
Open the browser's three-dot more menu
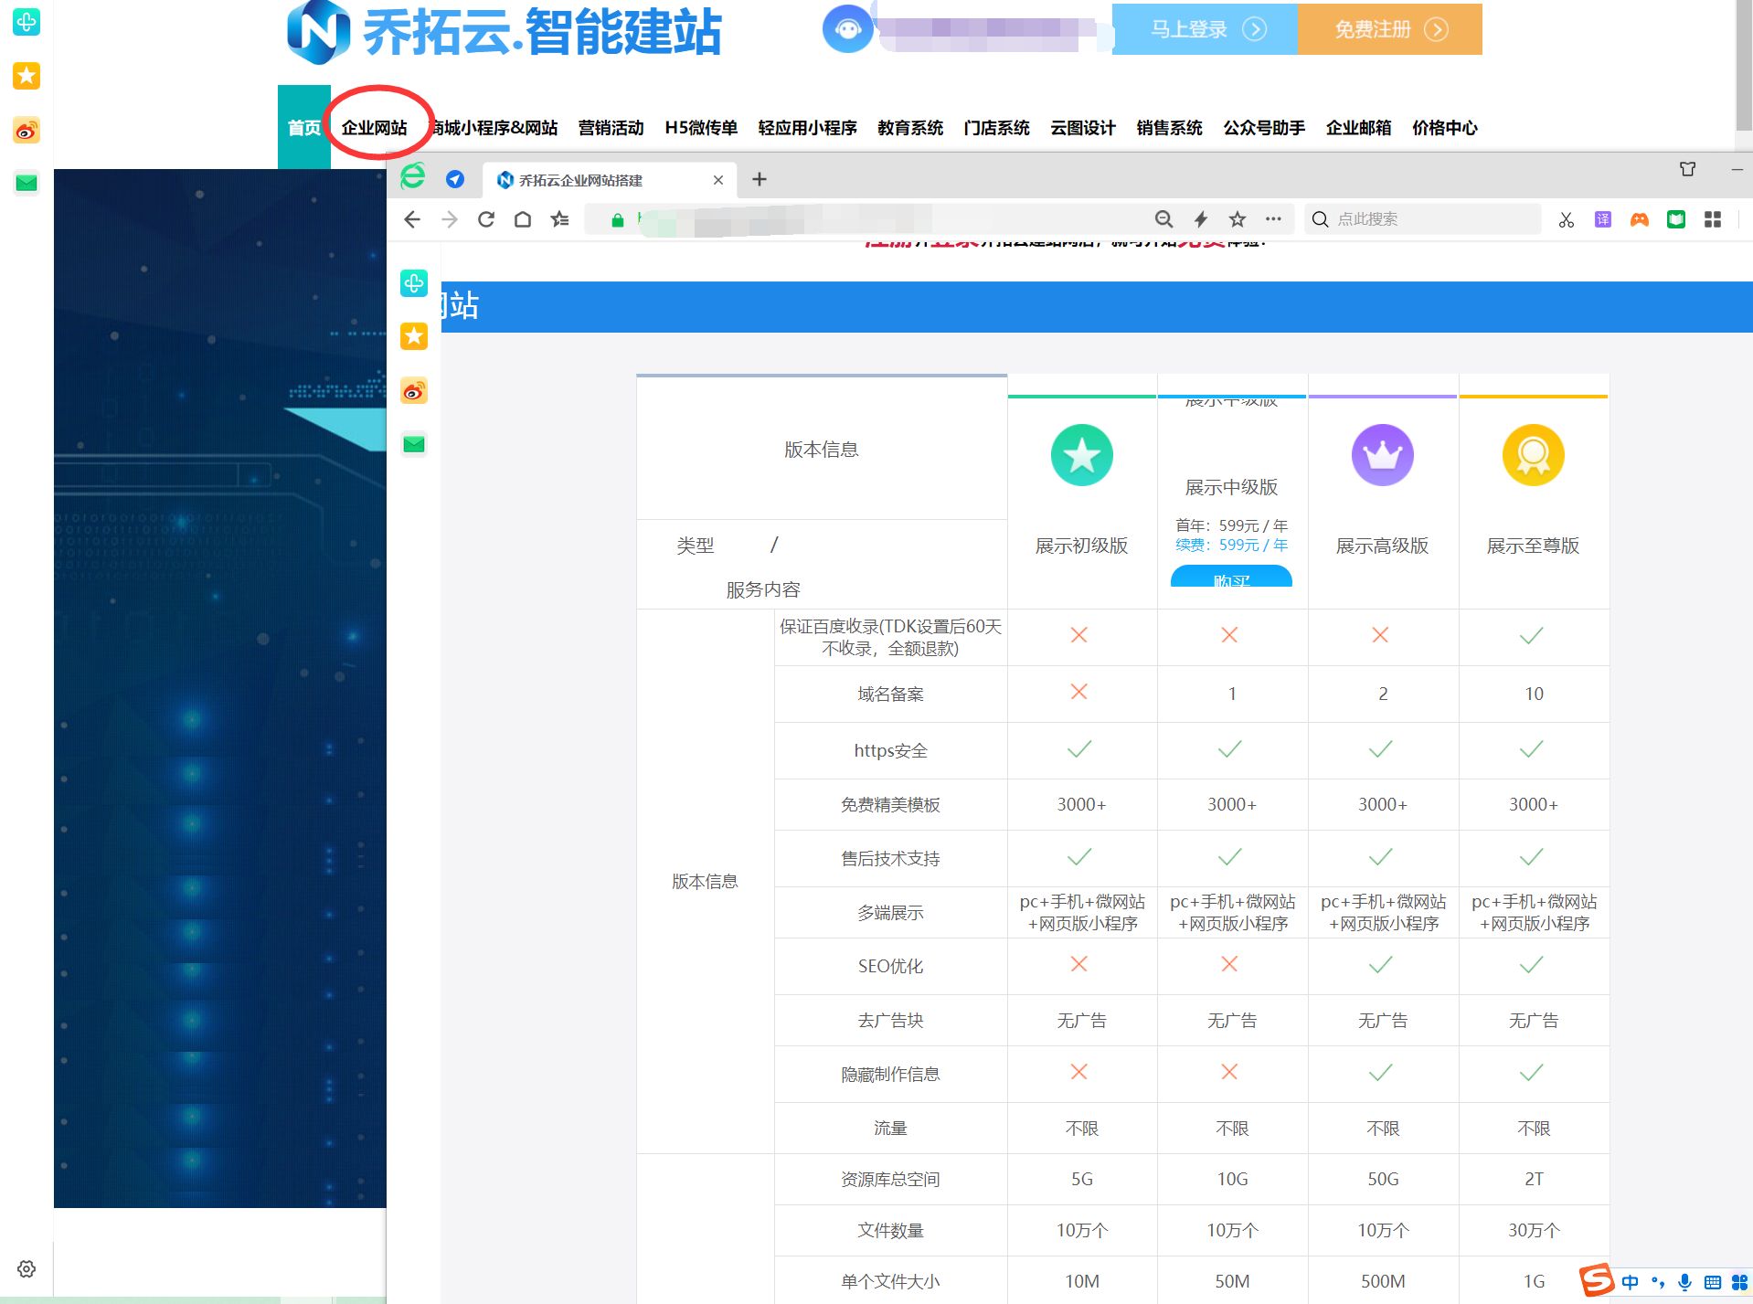pyautogui.click(x=1273, y=219)
